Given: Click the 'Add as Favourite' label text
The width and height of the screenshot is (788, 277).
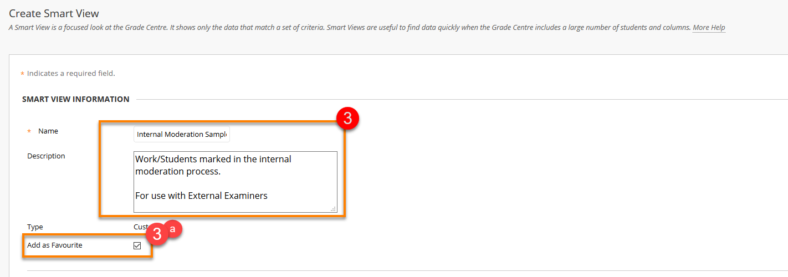Looking at the screenshot, I should click(55, 245).
